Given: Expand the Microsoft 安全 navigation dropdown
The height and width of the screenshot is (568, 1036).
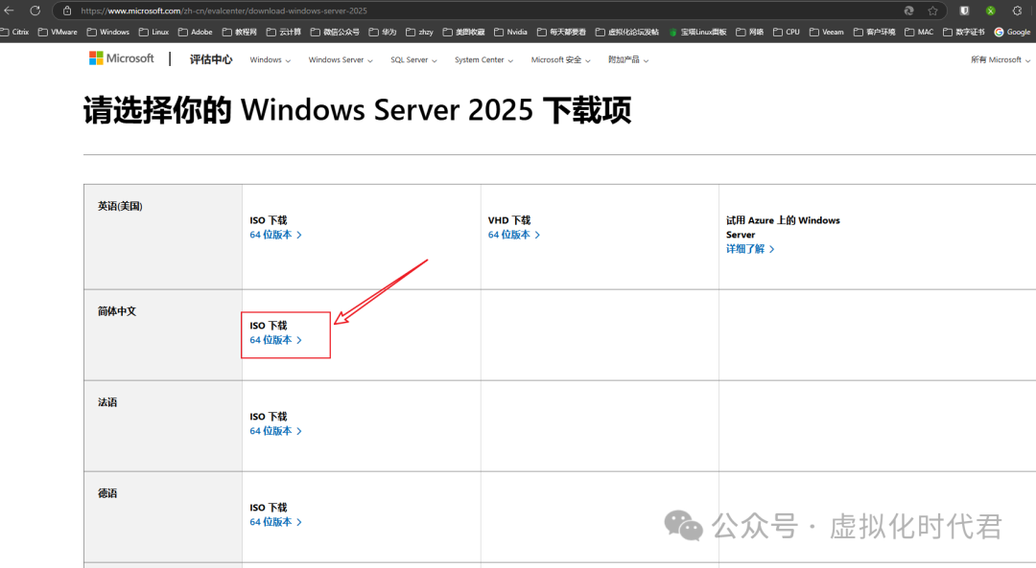Looking at the screenshot, I should pos(560,60).
